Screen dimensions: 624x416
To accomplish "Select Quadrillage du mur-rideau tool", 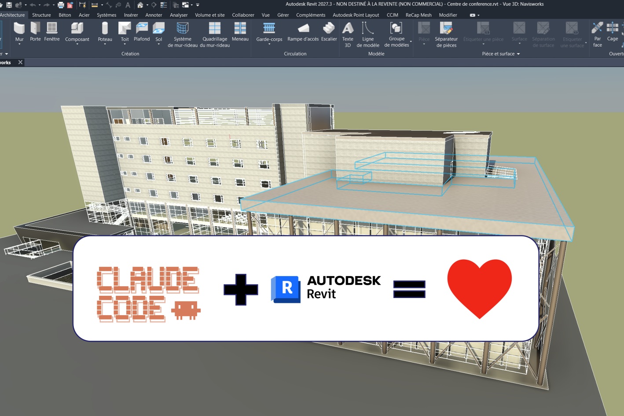I will [x=215, y=35].
